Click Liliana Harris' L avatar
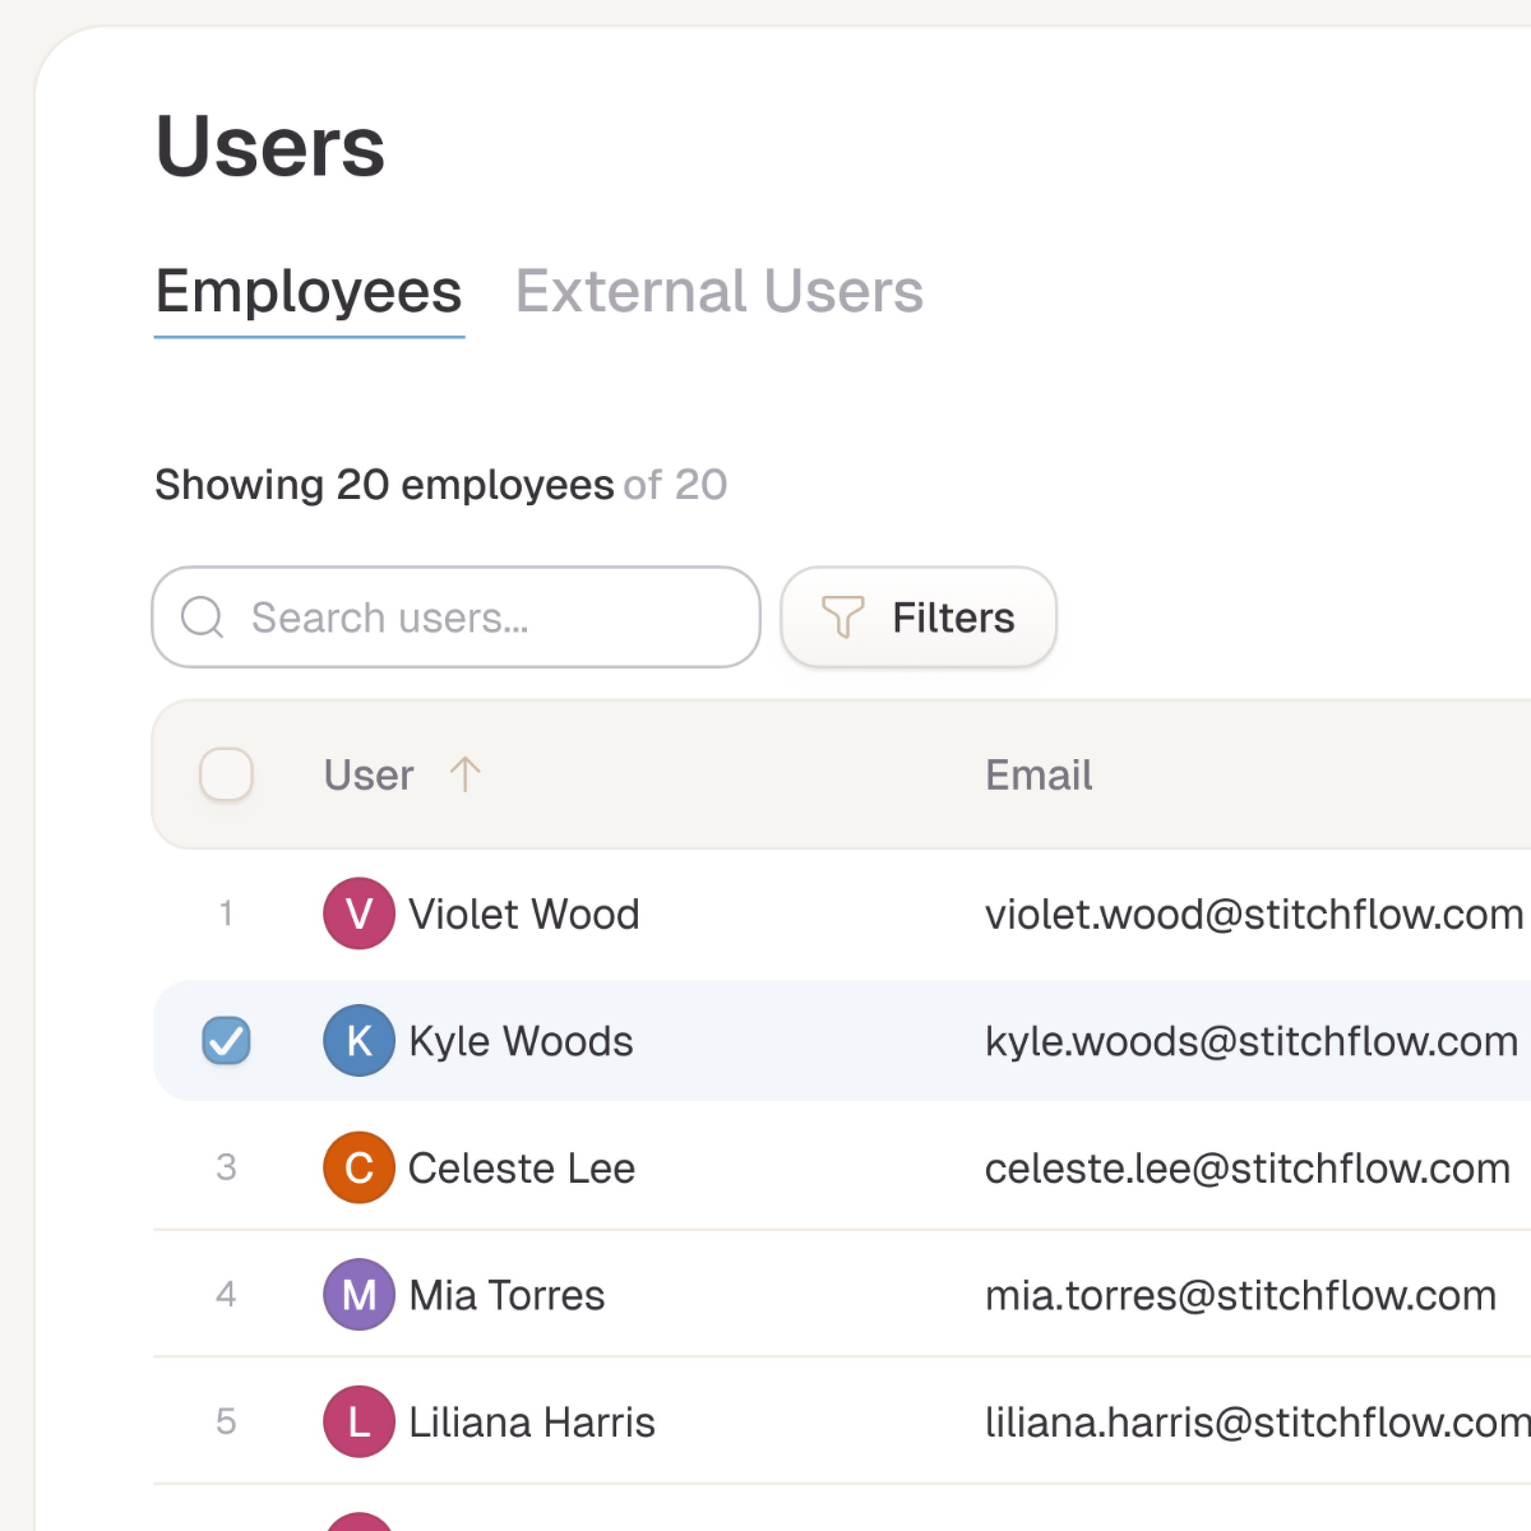 359,1421
